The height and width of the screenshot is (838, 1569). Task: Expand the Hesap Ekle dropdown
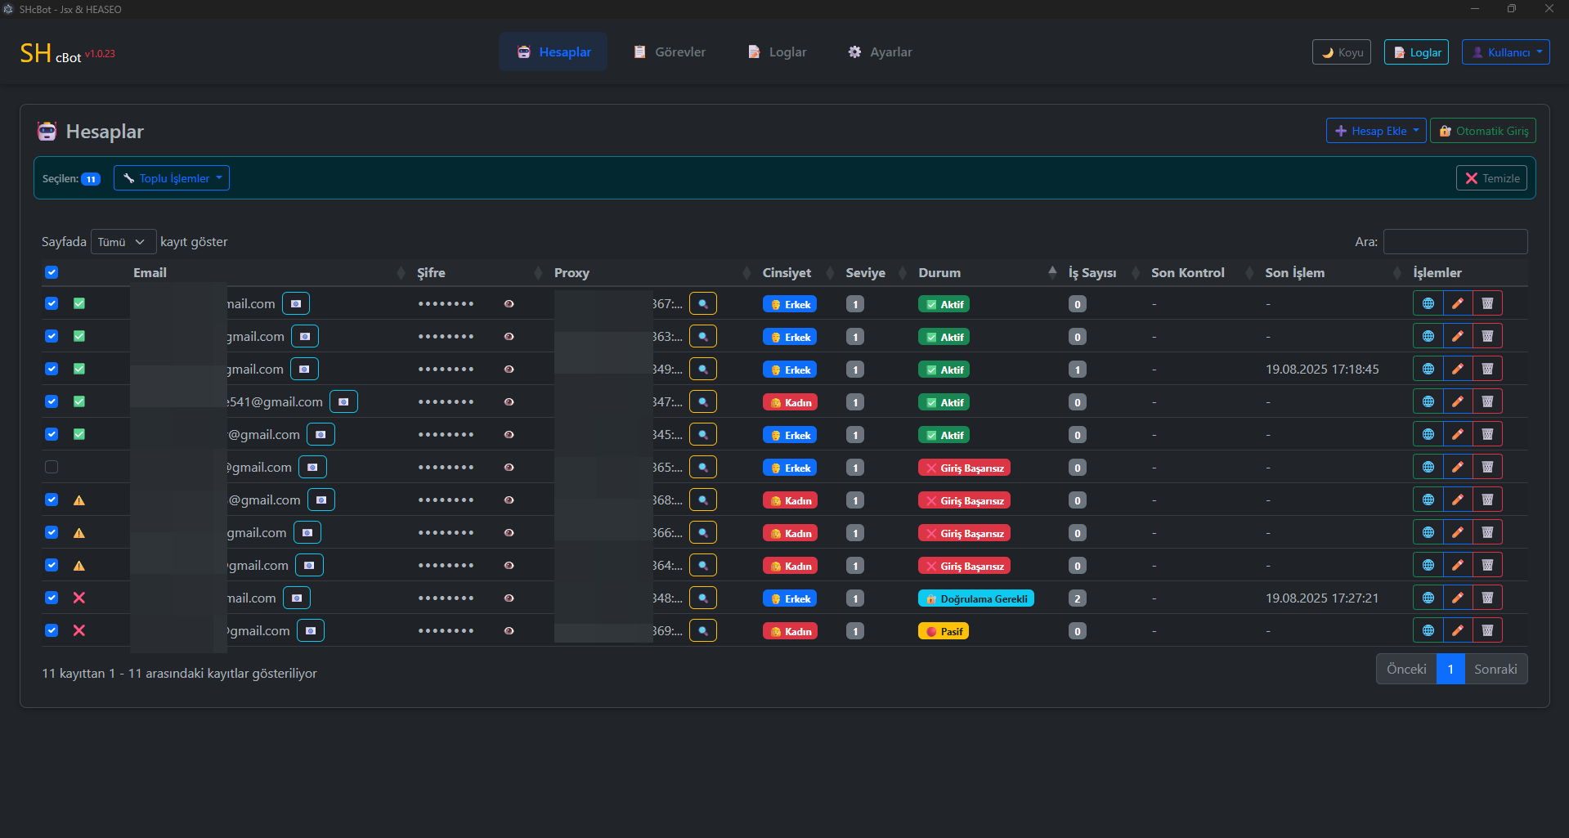pos(1376,131)
